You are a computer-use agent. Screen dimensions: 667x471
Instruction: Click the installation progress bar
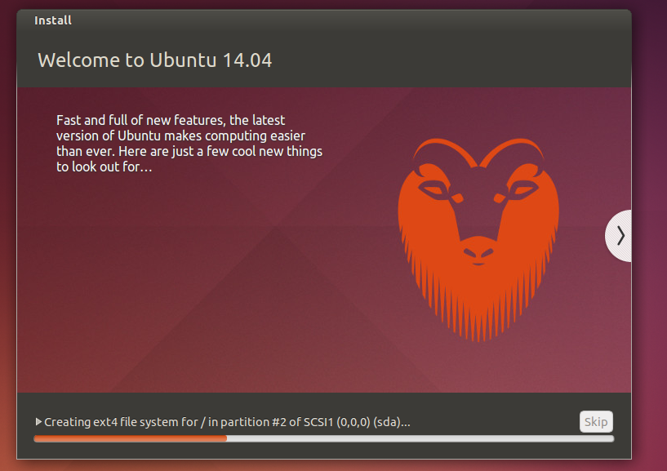324,438
